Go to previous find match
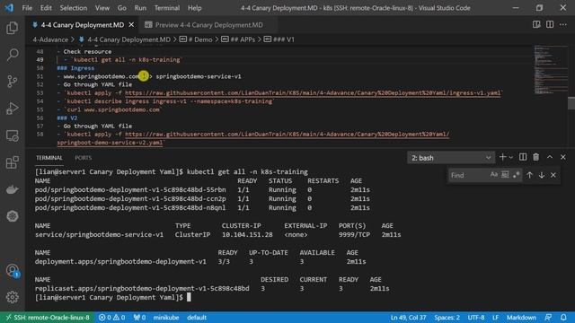 [529, 175]
